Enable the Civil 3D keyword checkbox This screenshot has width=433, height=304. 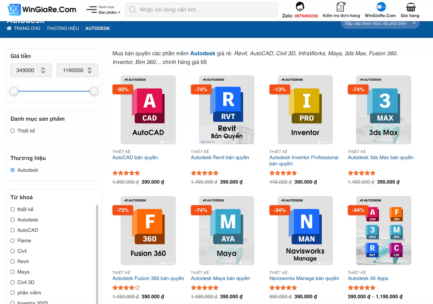pyautogui.click(x=12, y=282)
